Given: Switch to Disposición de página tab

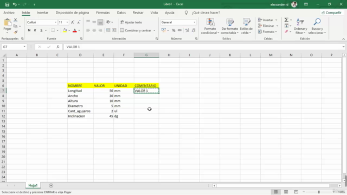Looking at the screenshot, I should [x=72, y=12].
